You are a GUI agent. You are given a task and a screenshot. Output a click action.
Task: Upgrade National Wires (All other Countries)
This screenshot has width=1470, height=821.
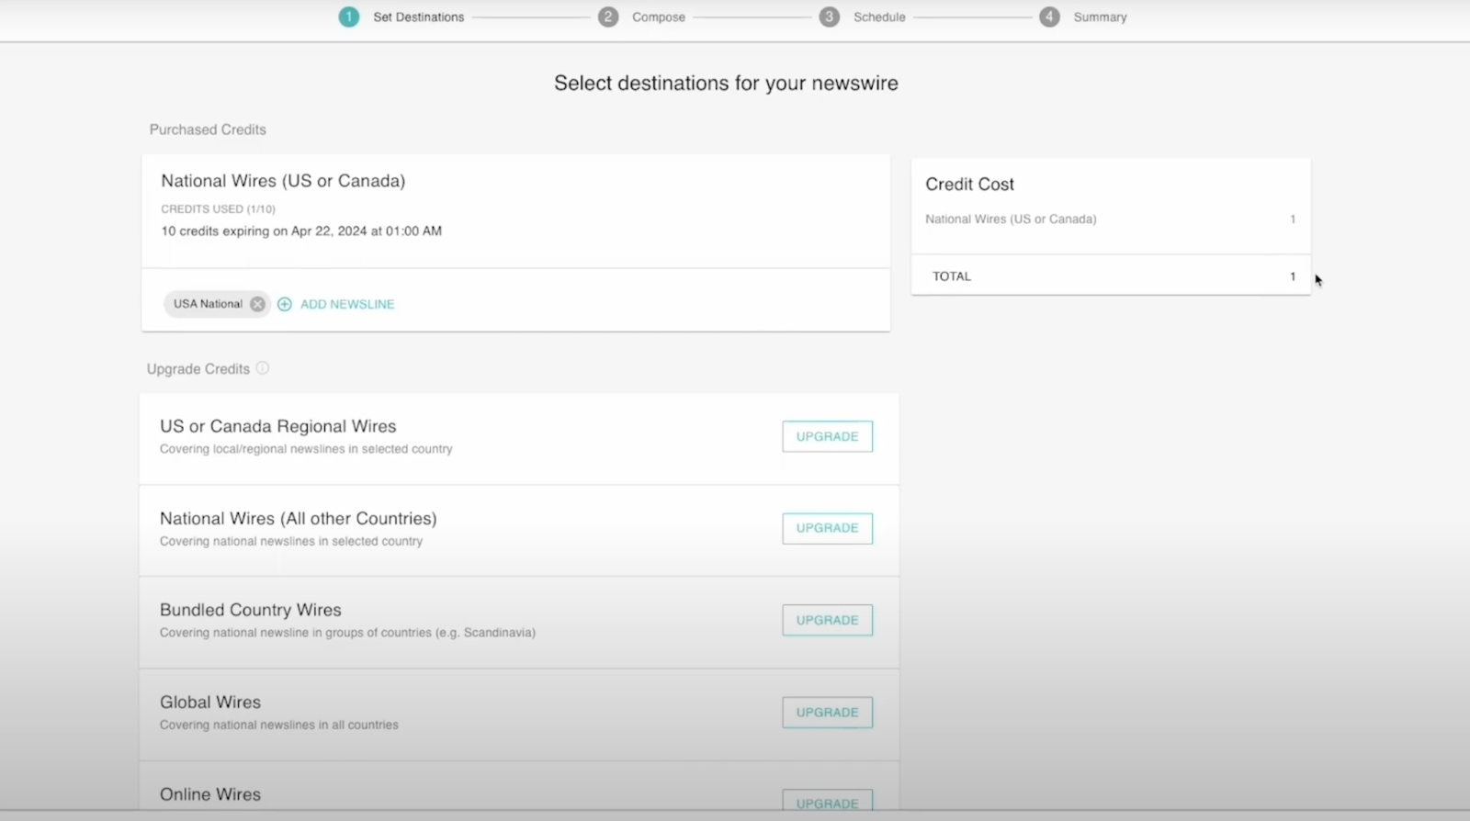coord(827,528)
